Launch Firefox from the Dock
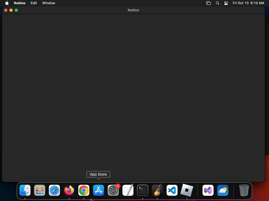 click(x=69, y=190)
